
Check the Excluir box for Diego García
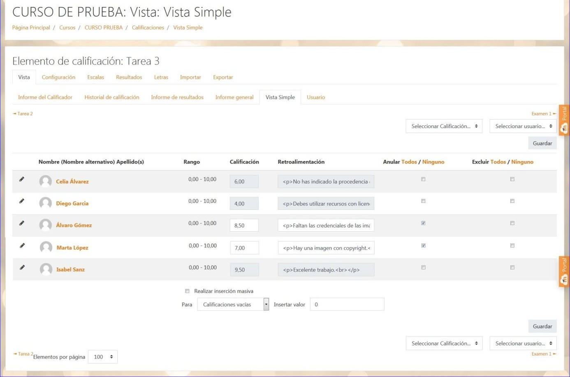(x=512, y=201)
